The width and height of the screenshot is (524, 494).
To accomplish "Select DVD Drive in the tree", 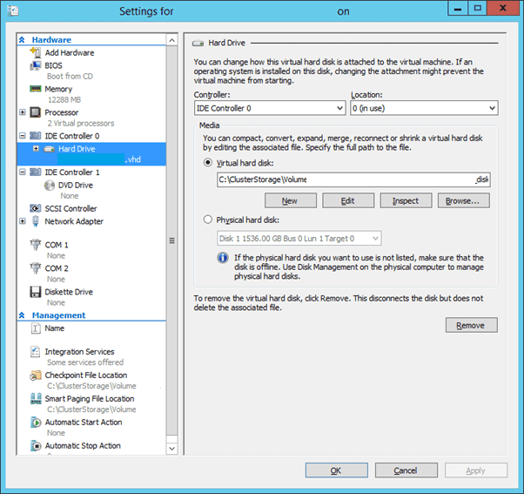I will 76,186.
